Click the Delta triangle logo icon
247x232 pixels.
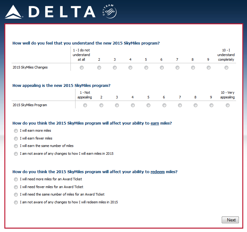coord(14,12)
